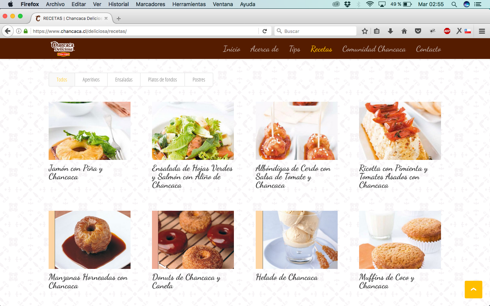Open Ricotta con Pimienta recipe photo

pos(400,131)
